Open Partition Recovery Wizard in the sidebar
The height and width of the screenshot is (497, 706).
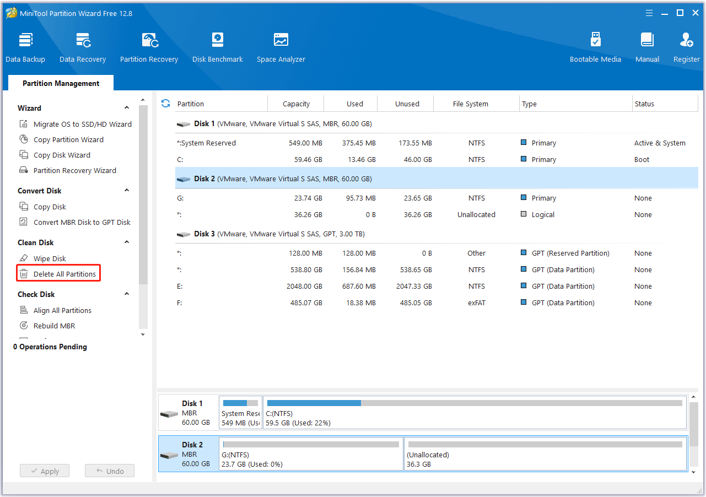tap(67, 170)
